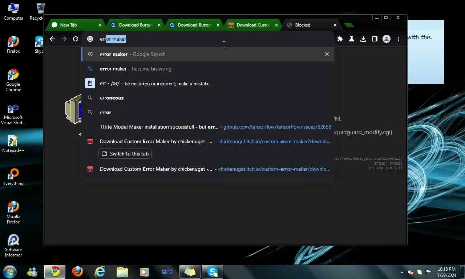Select 'error maker - Resume browsing' suggestion
The width and height of the screenshot is (465, 279).
[207, 69]
